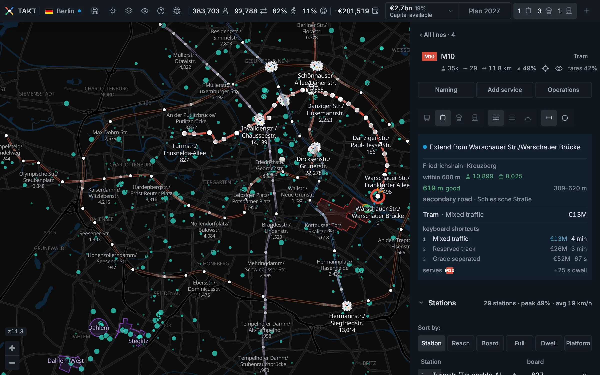Click the Naming button
The image size is (600, 375).
446,90
